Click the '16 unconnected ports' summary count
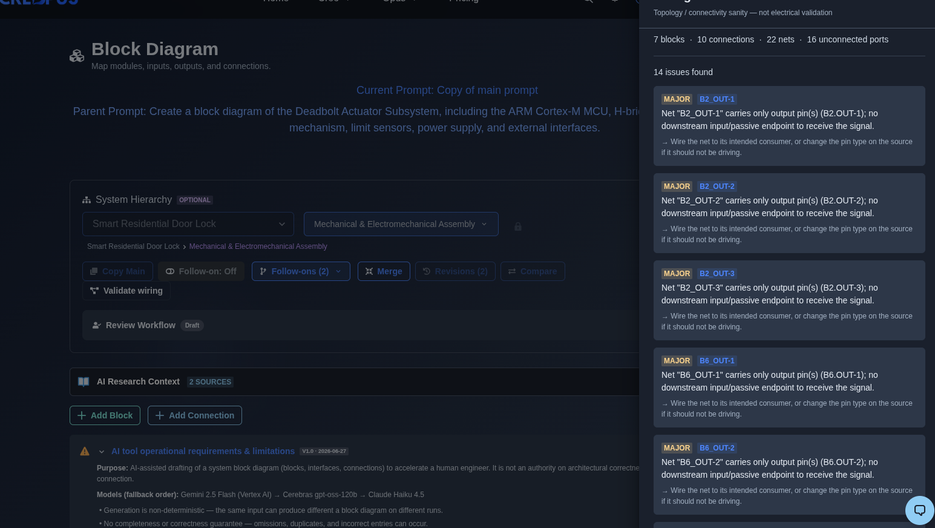This screenshot has height=528, width=935. pyautogui.click(x=848, y=39)
